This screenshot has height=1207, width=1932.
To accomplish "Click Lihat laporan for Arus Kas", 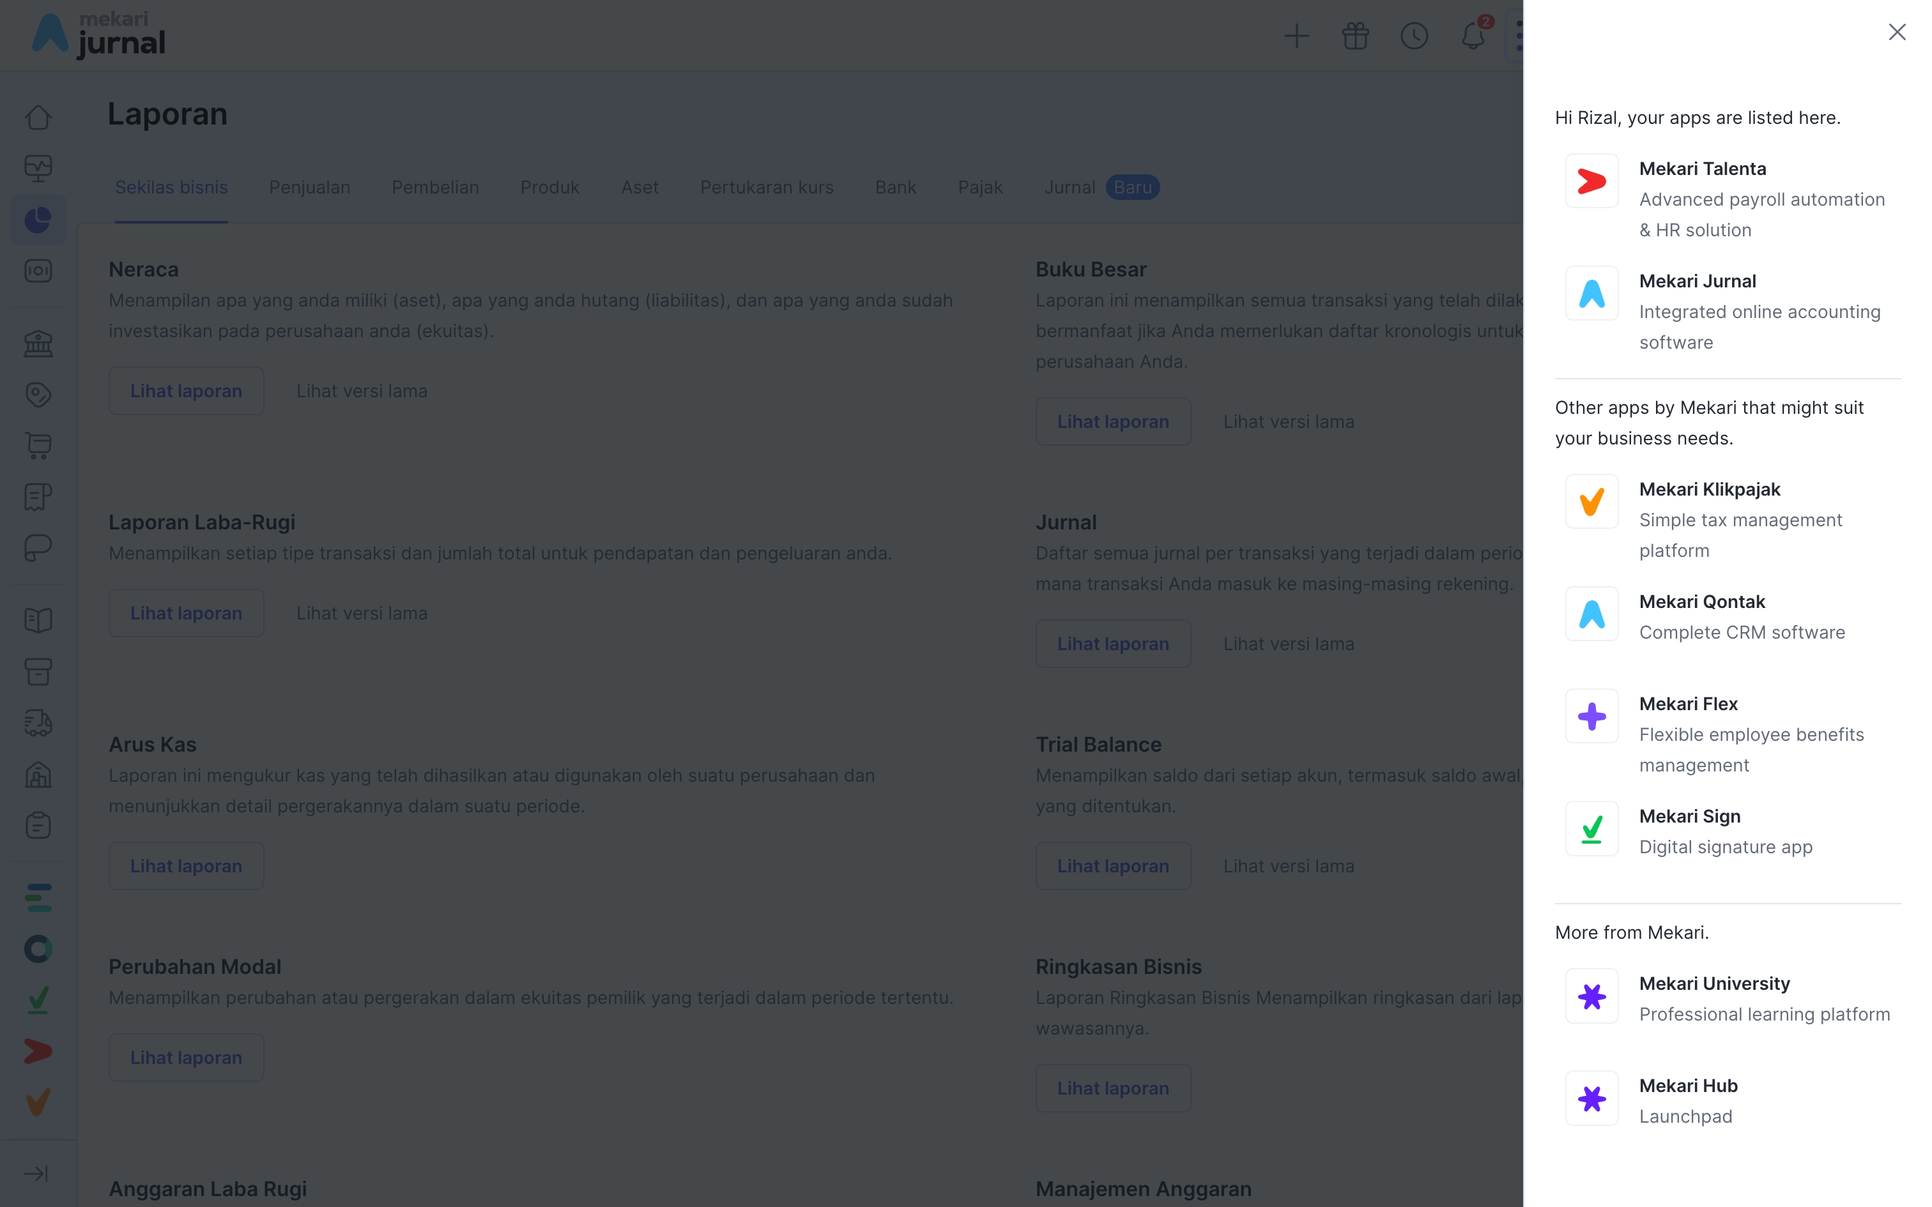I will (x=186, y=866).
